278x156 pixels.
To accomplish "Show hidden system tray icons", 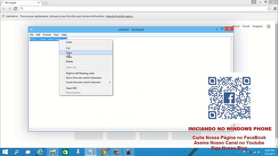I will pos(239,152).
